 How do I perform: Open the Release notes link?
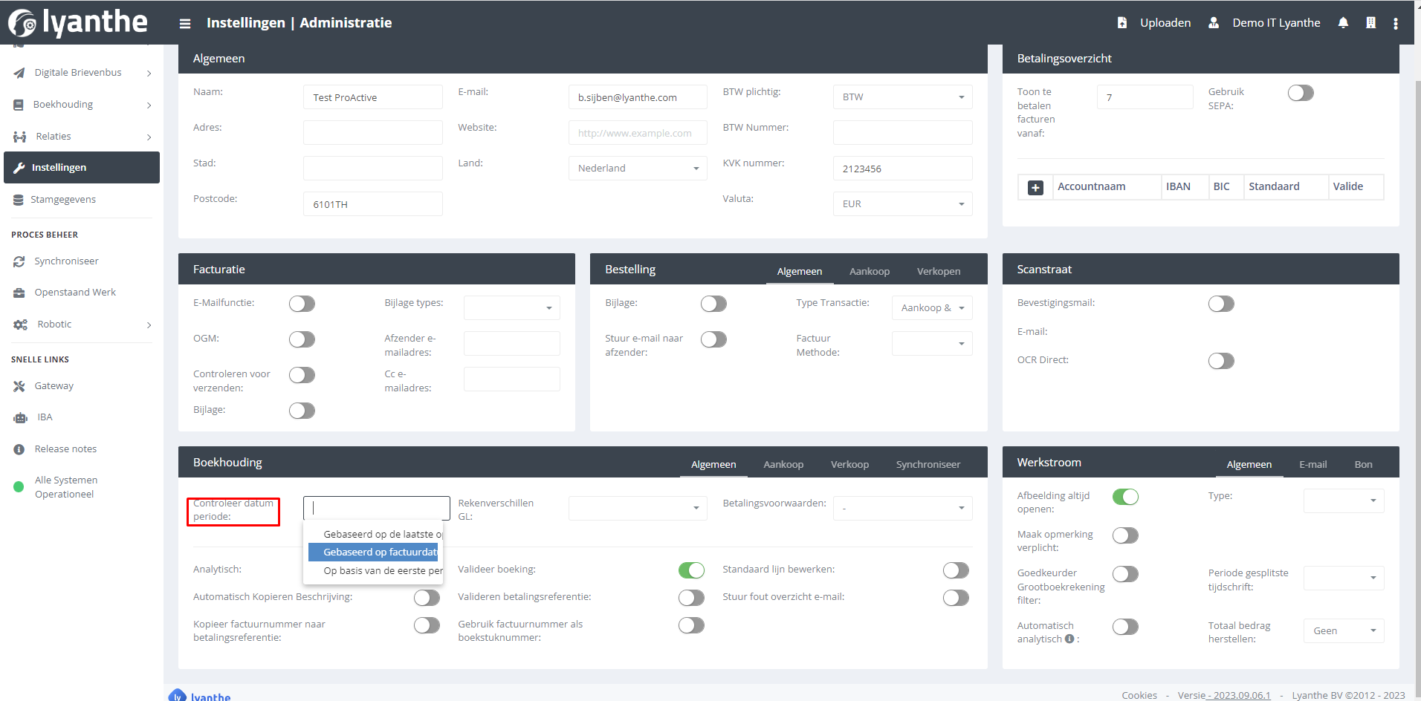click(x=65, y=449)
